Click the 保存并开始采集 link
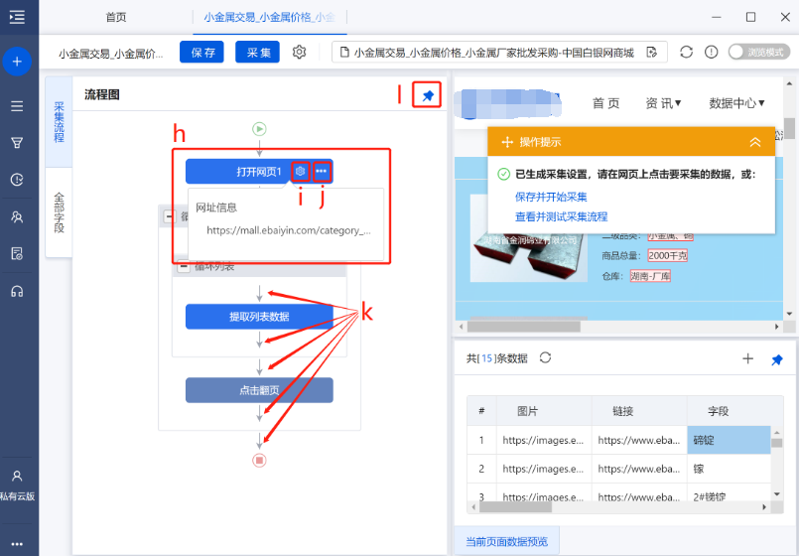The width and height of the screenshot is (799, 556). tap(551, 197)
